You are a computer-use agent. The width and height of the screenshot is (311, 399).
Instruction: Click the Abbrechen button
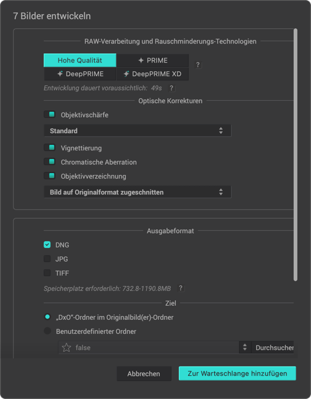pos(144,374)
